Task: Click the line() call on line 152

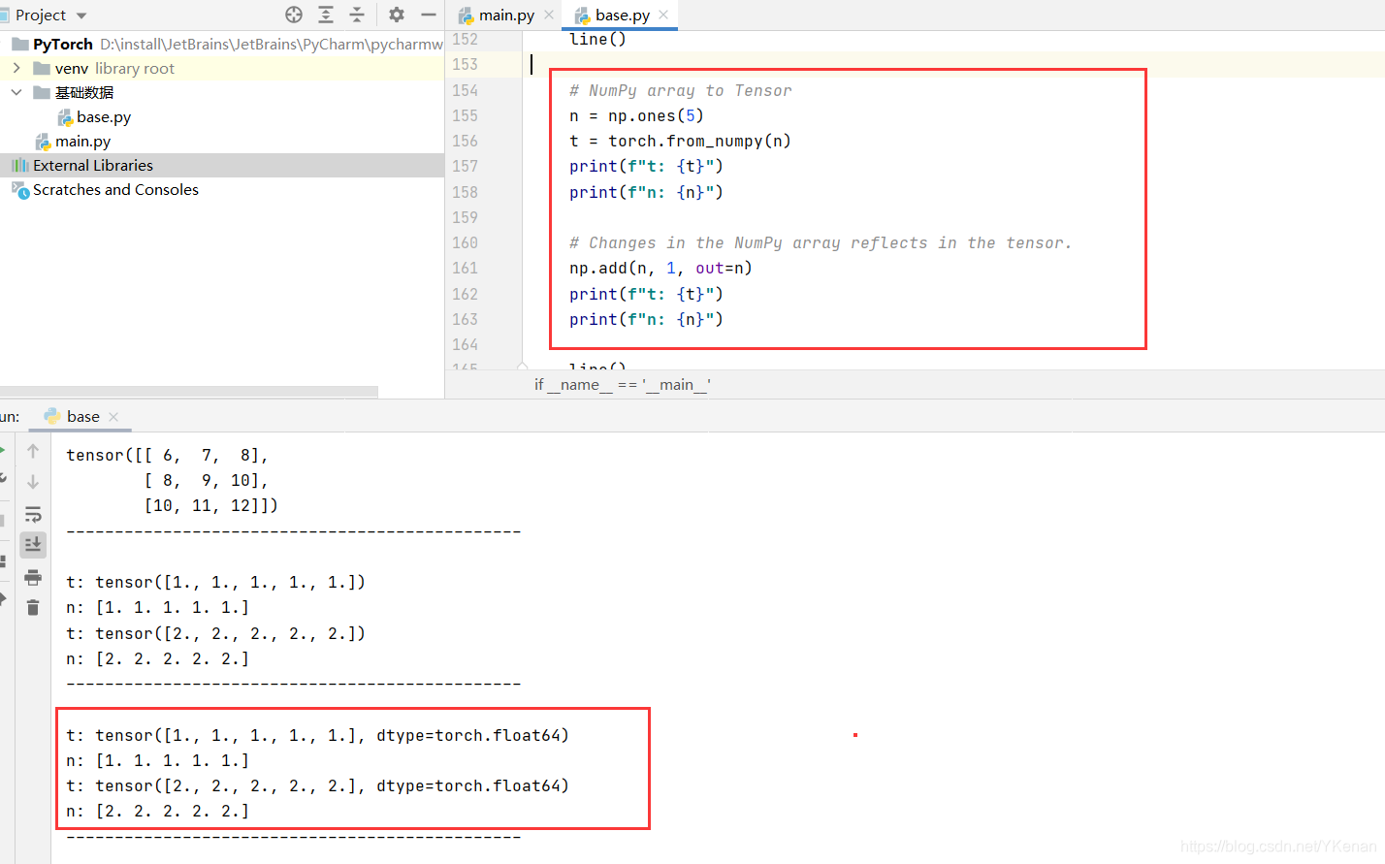Action: click(597, 39)
